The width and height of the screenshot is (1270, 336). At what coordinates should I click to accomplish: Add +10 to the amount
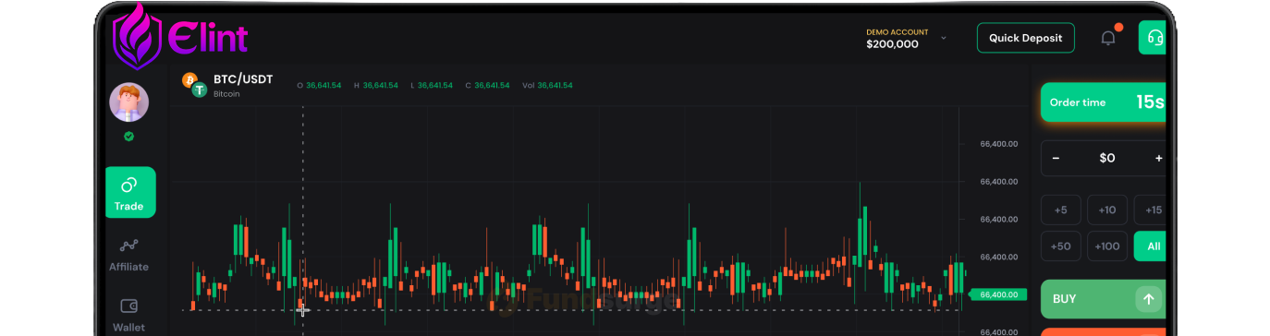pos(1107,210)
